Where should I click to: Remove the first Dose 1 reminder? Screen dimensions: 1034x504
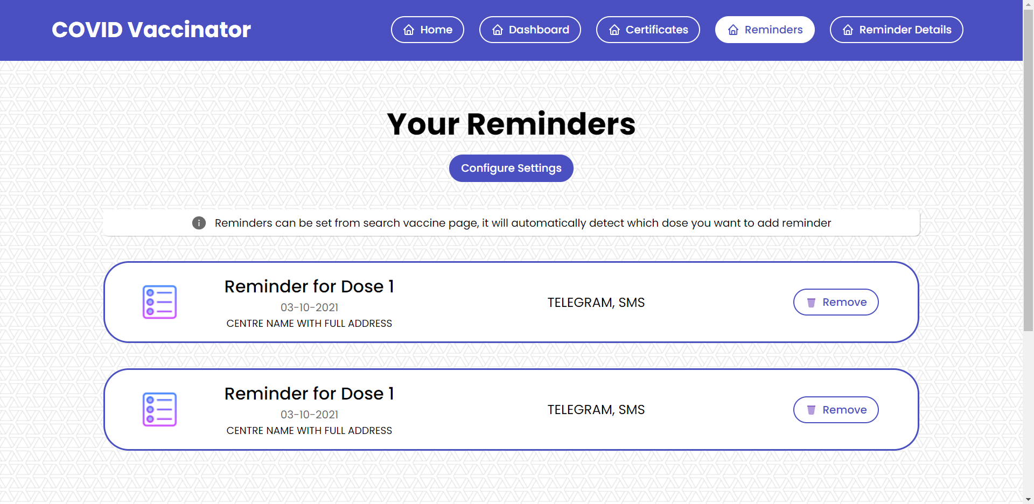click(x=836, y=302)
